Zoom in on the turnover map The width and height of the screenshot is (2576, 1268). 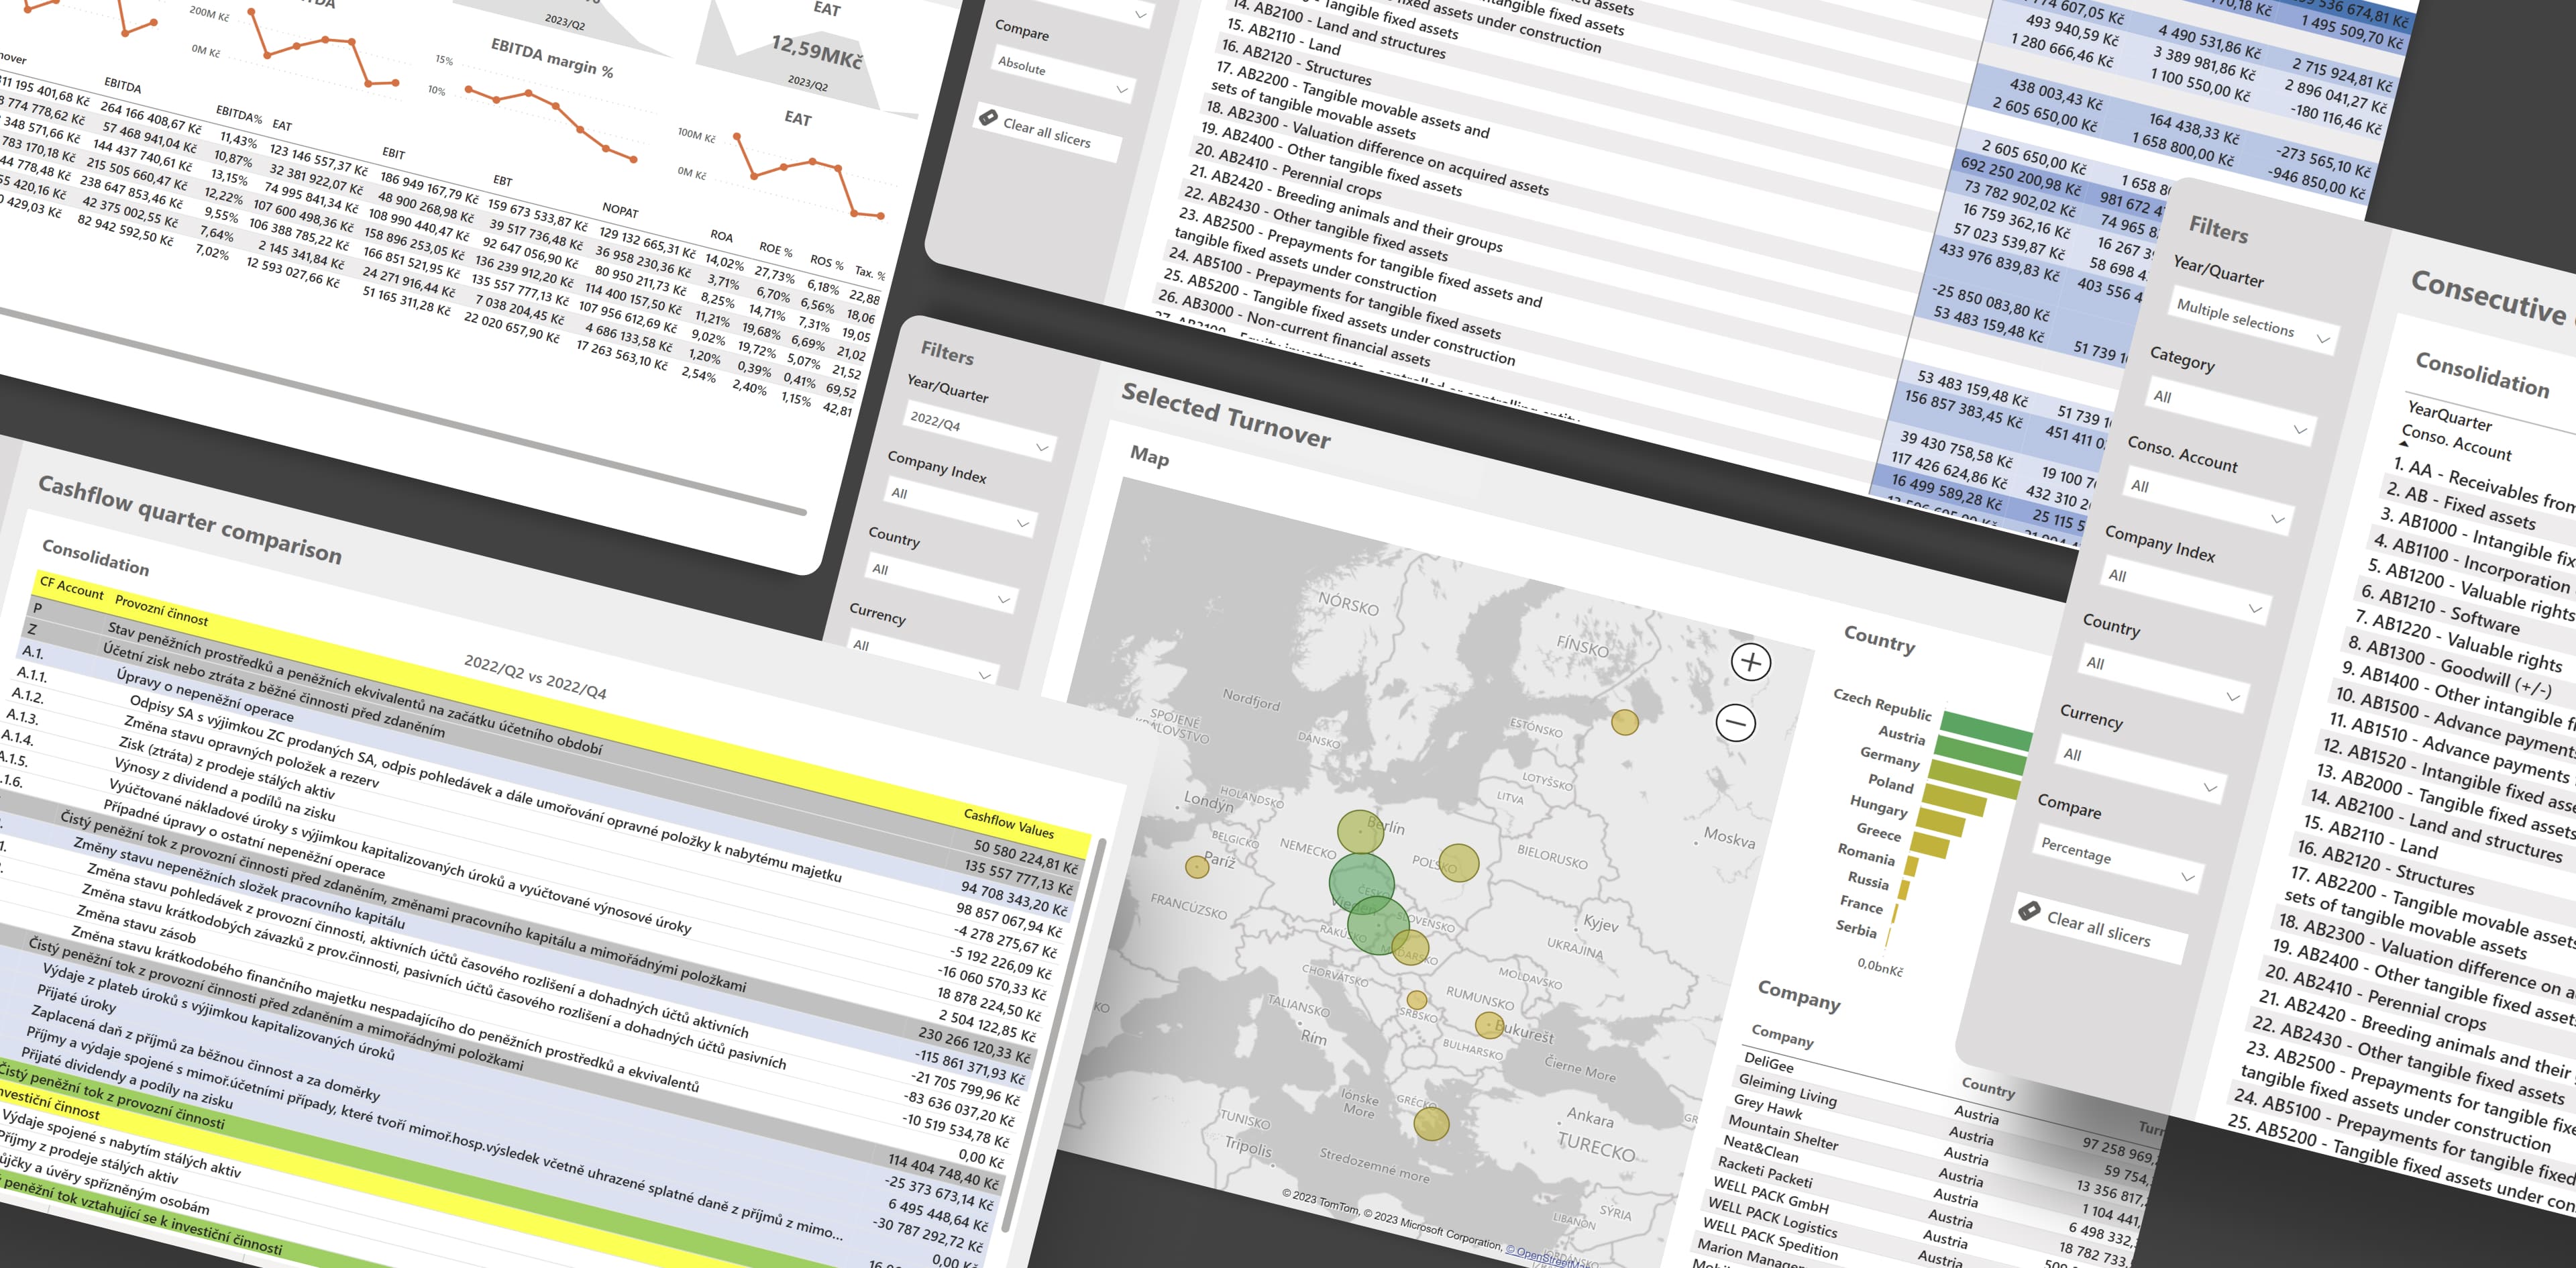click(x=1751, y=662)
